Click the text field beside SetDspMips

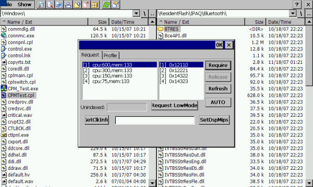tap(155, 120)
